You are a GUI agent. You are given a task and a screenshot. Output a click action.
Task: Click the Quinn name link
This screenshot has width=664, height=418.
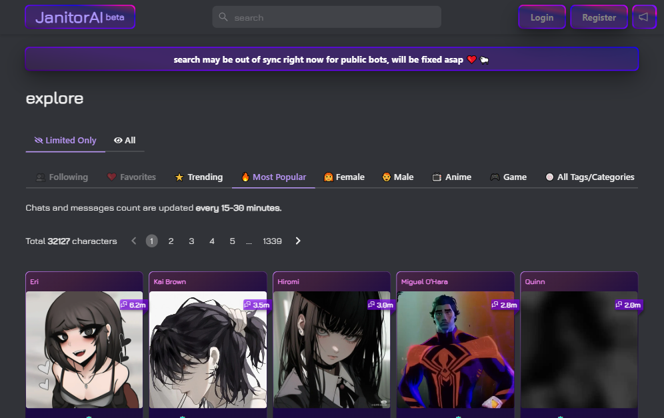tap(535, 281)
